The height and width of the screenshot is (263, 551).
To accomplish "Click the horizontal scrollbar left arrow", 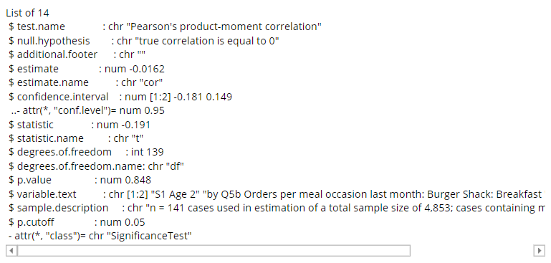I will (11, 251).
